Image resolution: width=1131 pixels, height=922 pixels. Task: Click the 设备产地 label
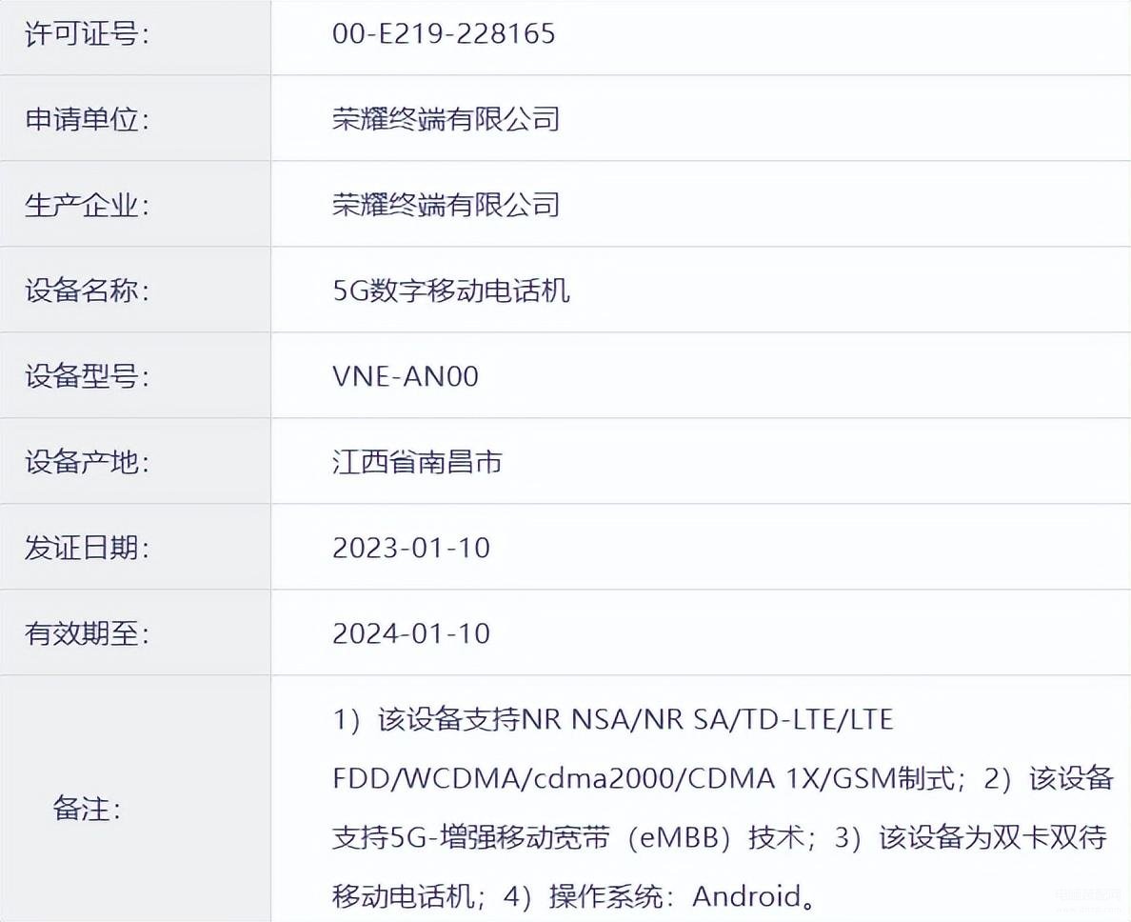88,463
